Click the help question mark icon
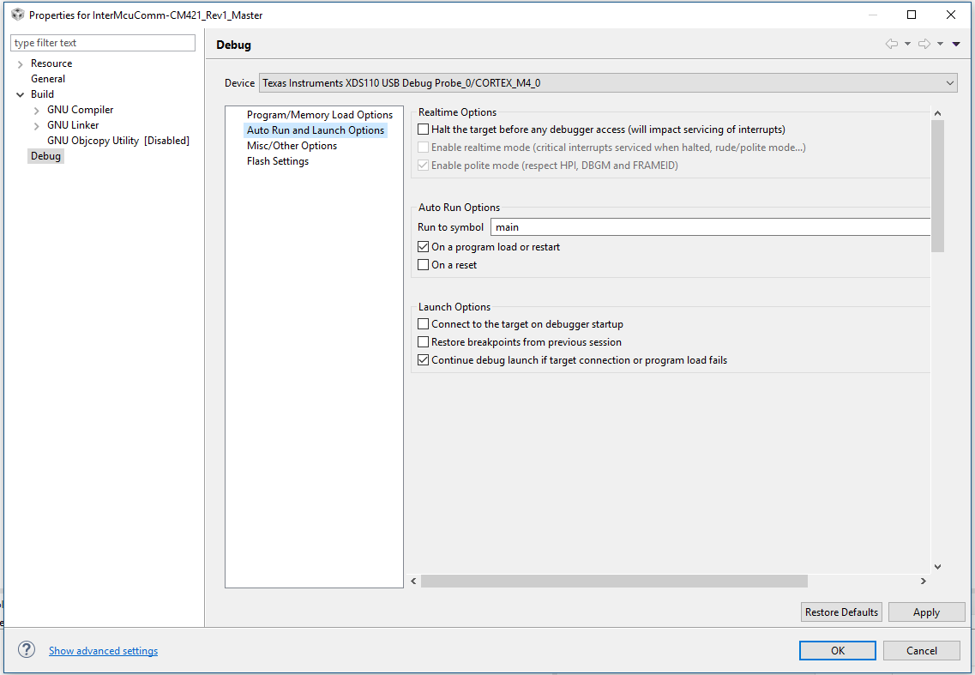975x675 pixels. click(26, 649)
